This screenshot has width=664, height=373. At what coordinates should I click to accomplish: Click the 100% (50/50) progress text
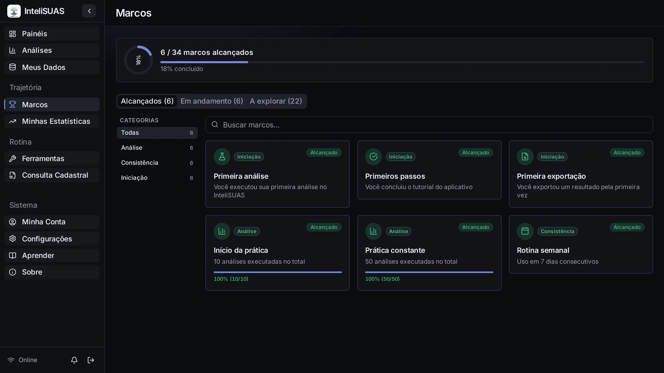[x=382, y=279]
